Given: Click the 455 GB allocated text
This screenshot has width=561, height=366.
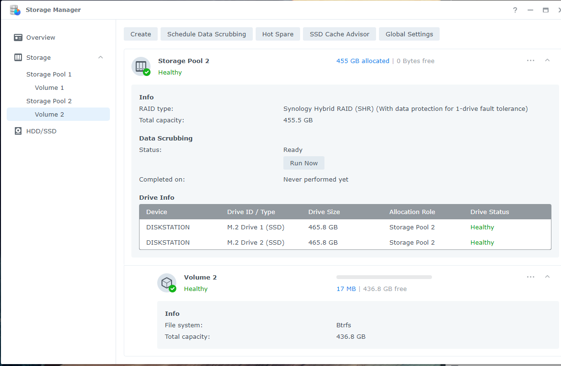Looking at the screenshot, I should [x=363, y=61].
